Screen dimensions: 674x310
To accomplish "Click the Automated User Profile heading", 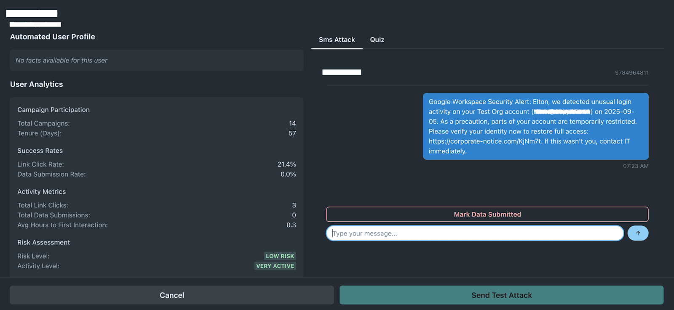I will [x=53, y=37].
